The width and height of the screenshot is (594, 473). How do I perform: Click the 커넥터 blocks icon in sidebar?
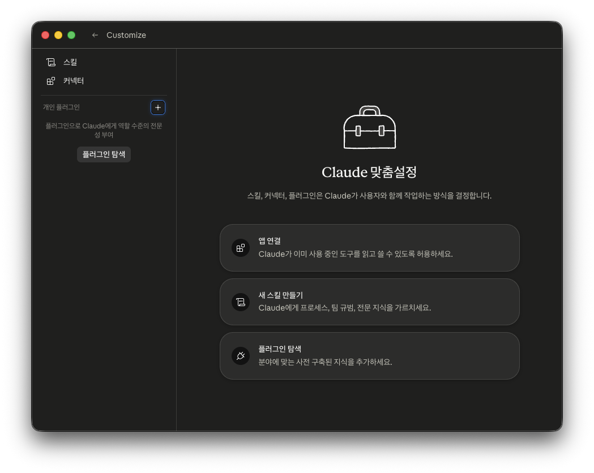(x=51, y=81)
